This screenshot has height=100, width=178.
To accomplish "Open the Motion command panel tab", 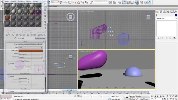I will pyautogui.click(x=168, y=12).
